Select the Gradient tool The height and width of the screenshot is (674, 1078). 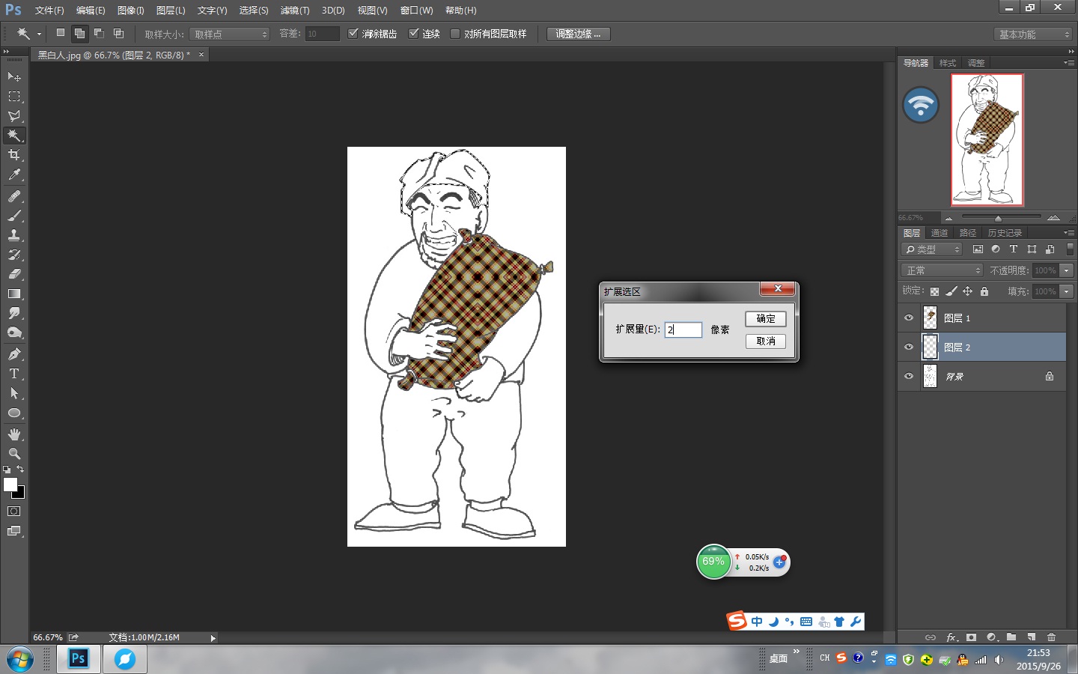(x=14, y=294)
